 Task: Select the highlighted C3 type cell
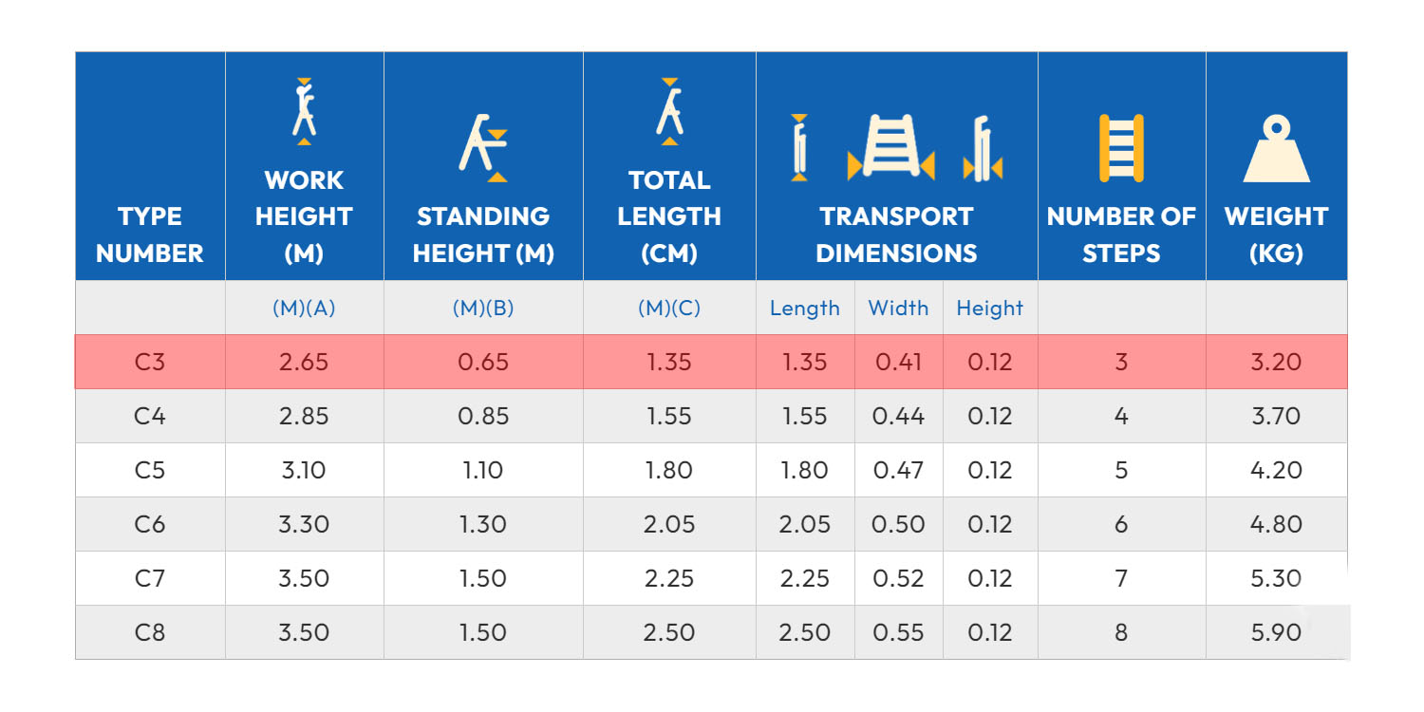click(150, 362)
